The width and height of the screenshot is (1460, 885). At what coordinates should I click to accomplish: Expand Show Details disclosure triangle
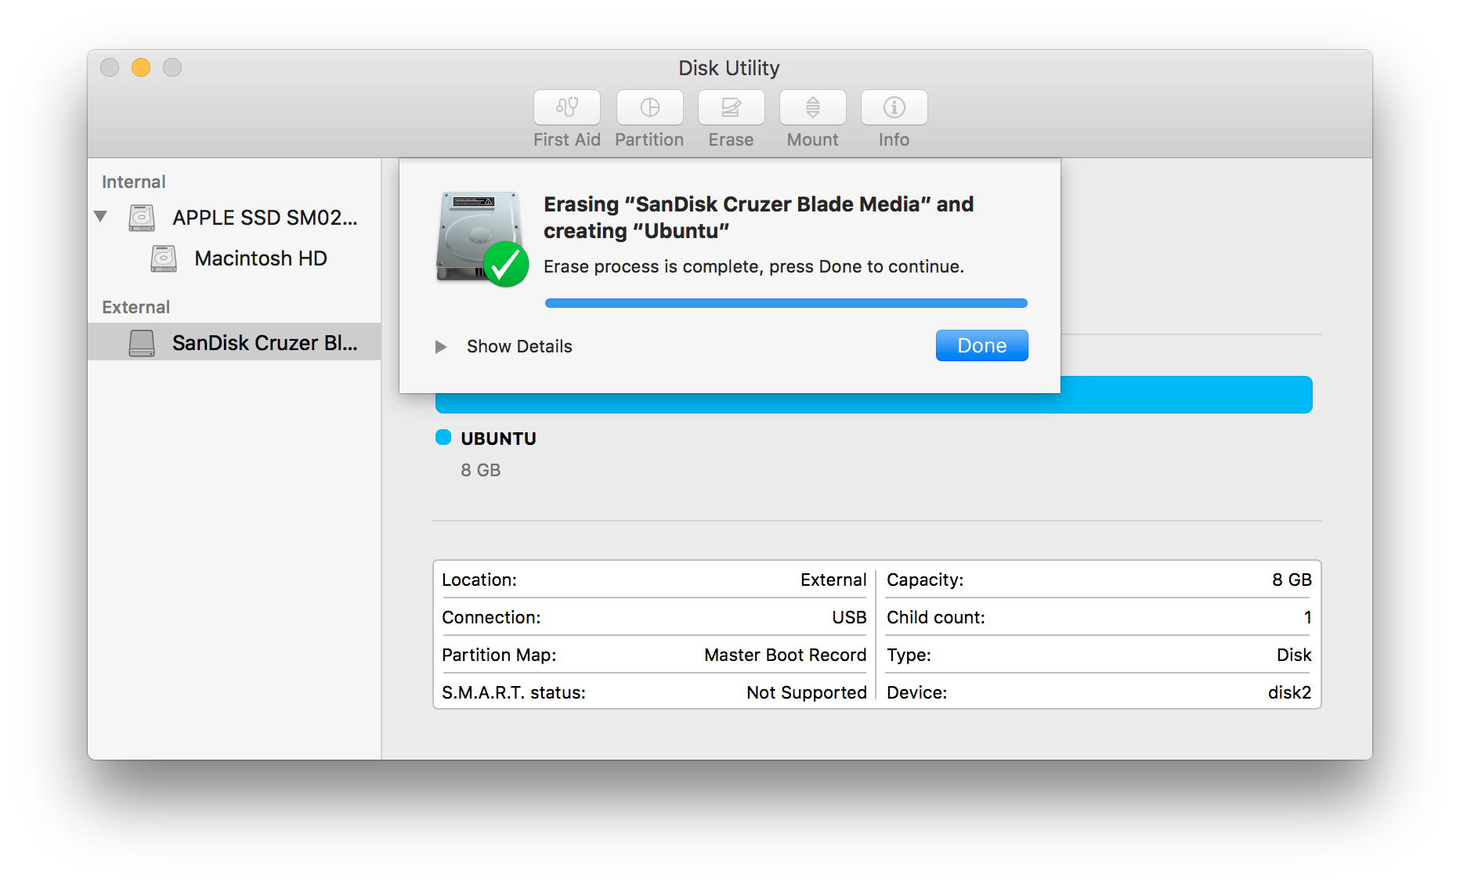[x=441, y=346]
